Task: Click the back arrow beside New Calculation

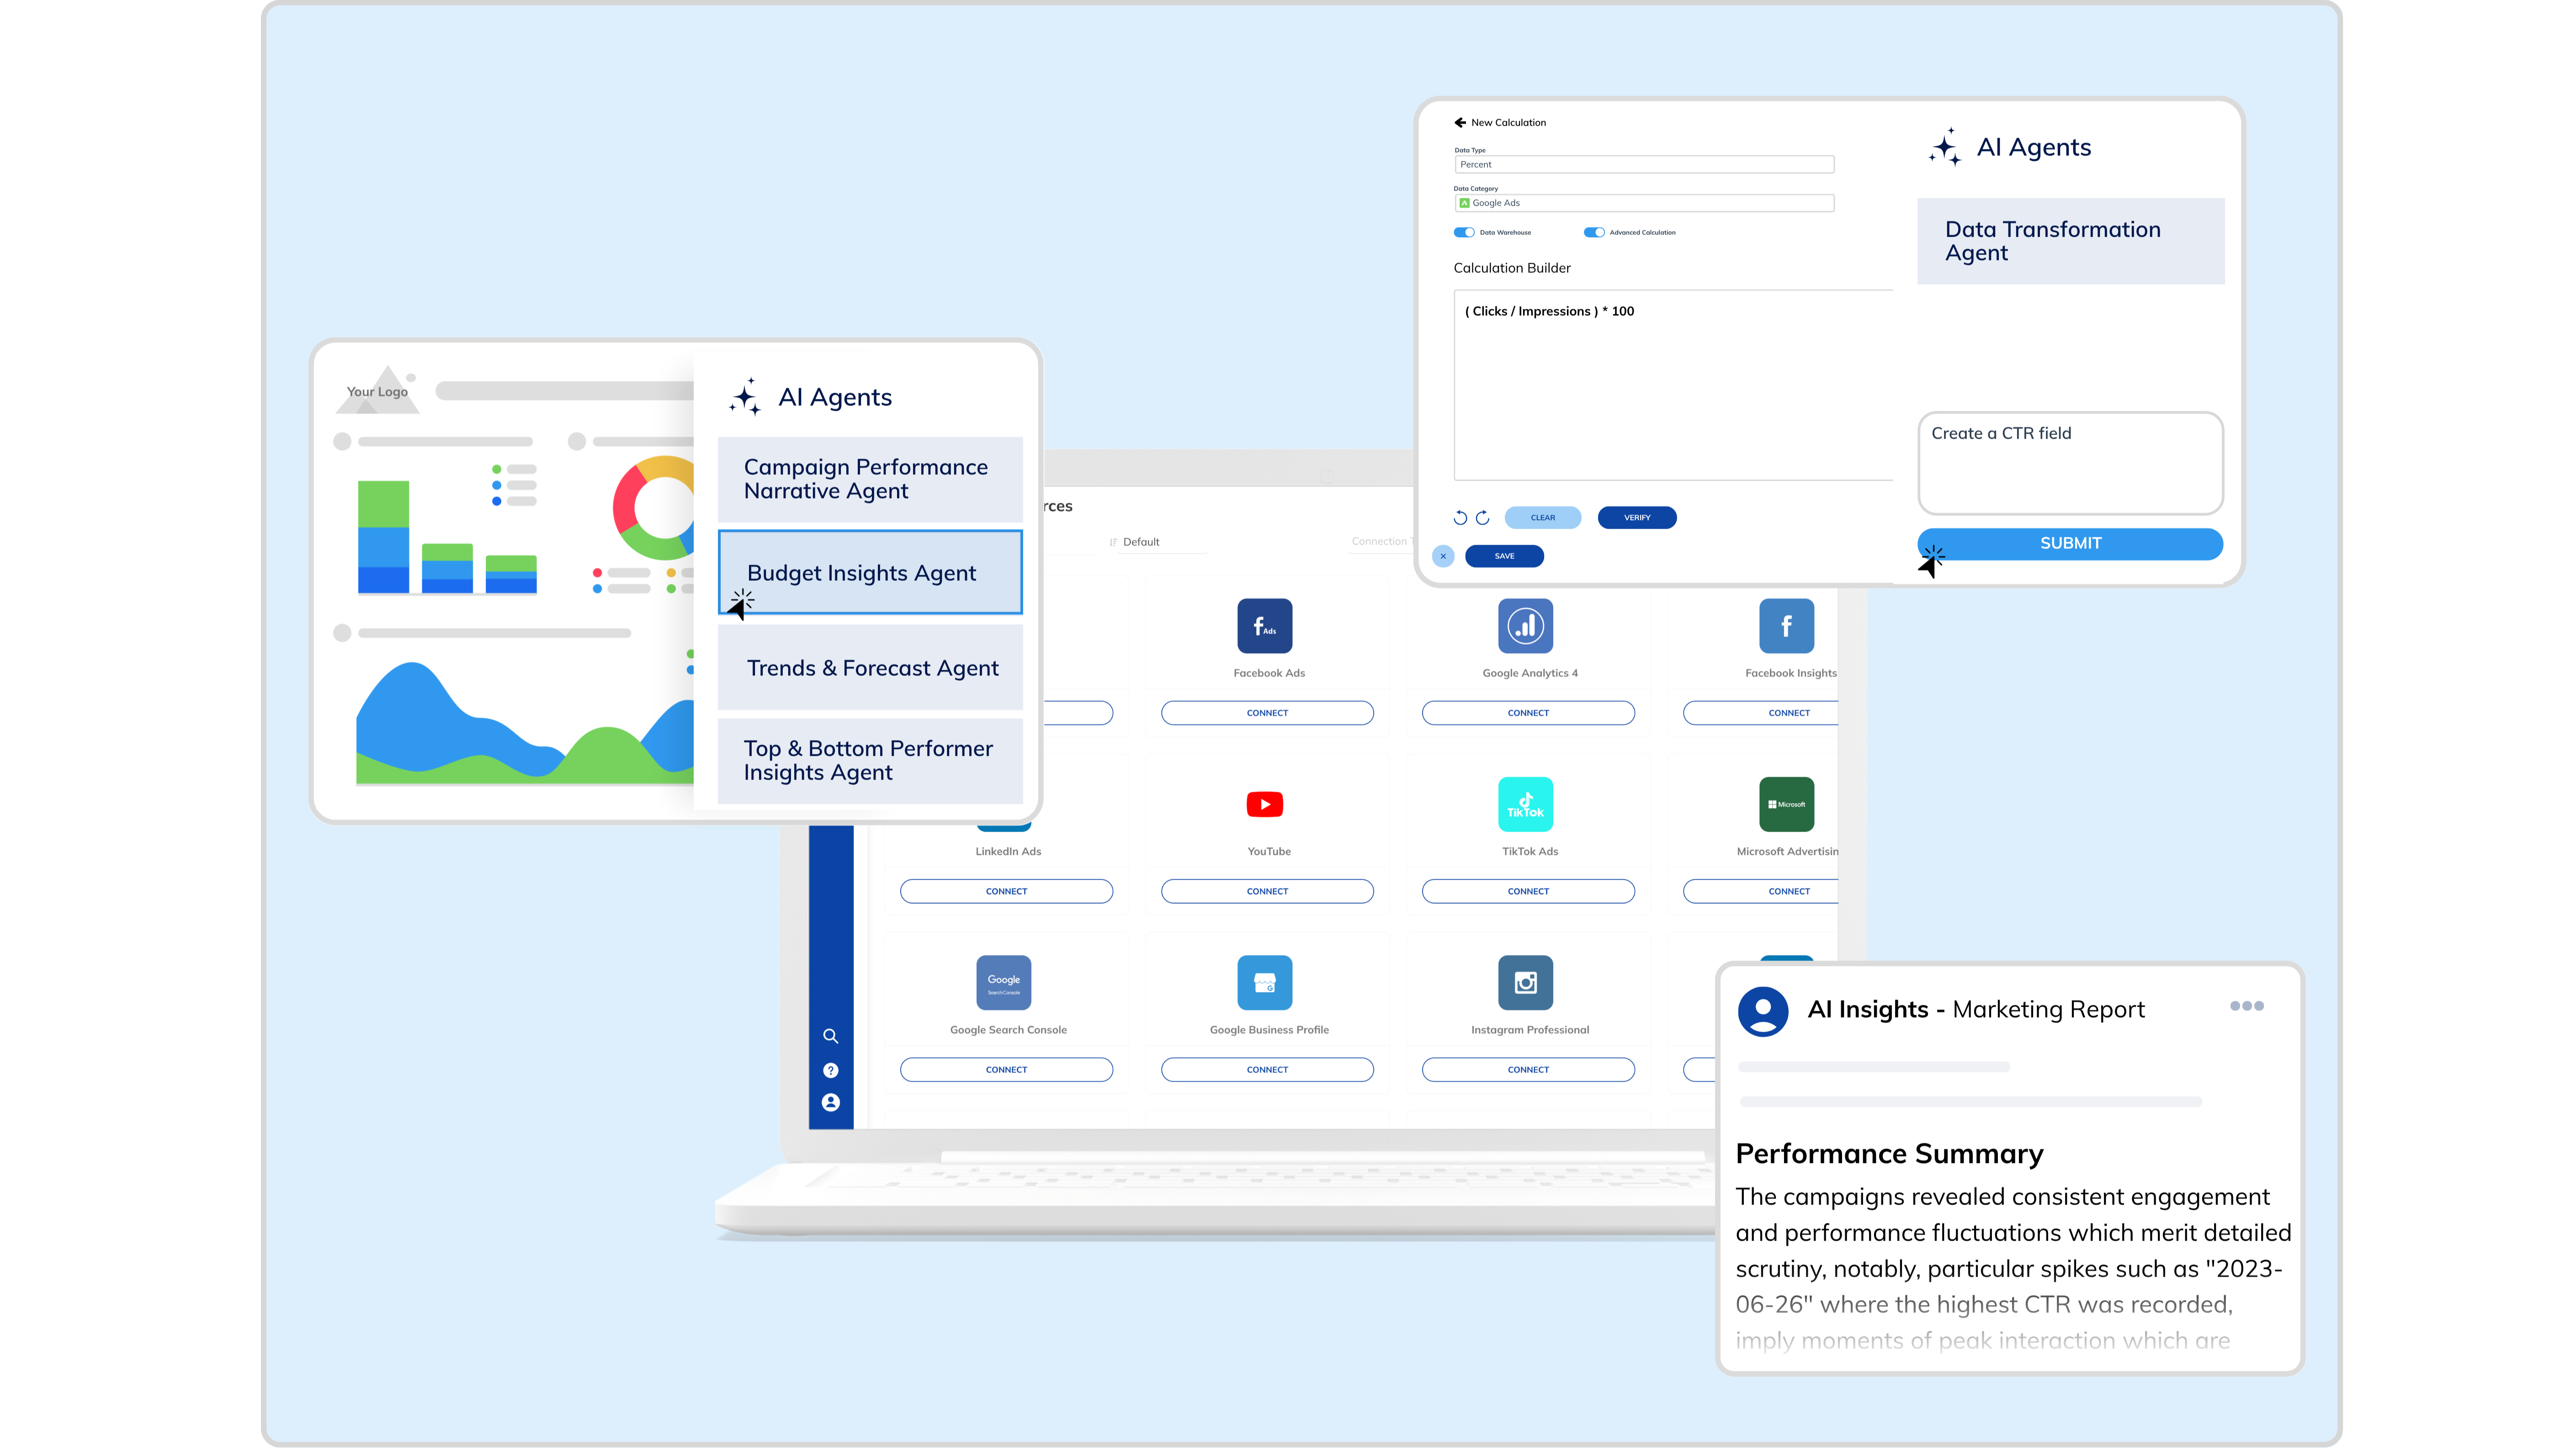Action: pyautogui.click(x=1460, y=122)
